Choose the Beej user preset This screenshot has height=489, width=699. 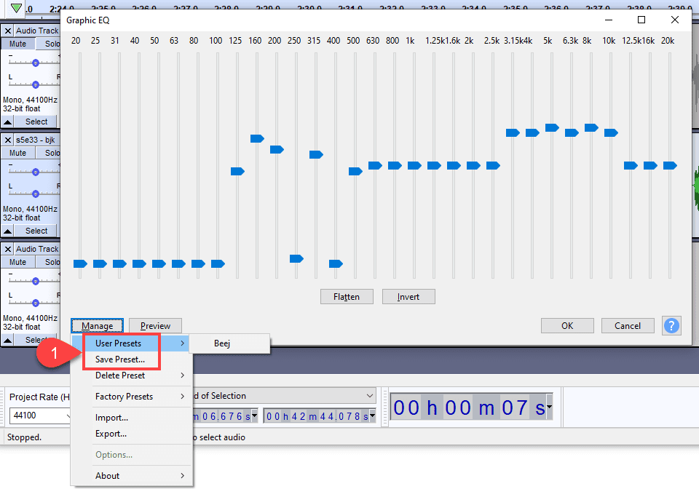[x=222, y=343]
